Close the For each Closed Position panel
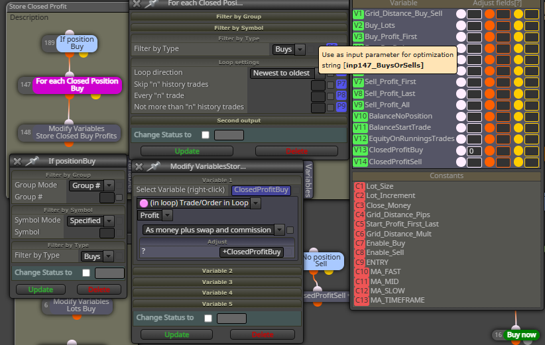The width and height of the screenshot is (545, 345). click(x=137, y=3)
